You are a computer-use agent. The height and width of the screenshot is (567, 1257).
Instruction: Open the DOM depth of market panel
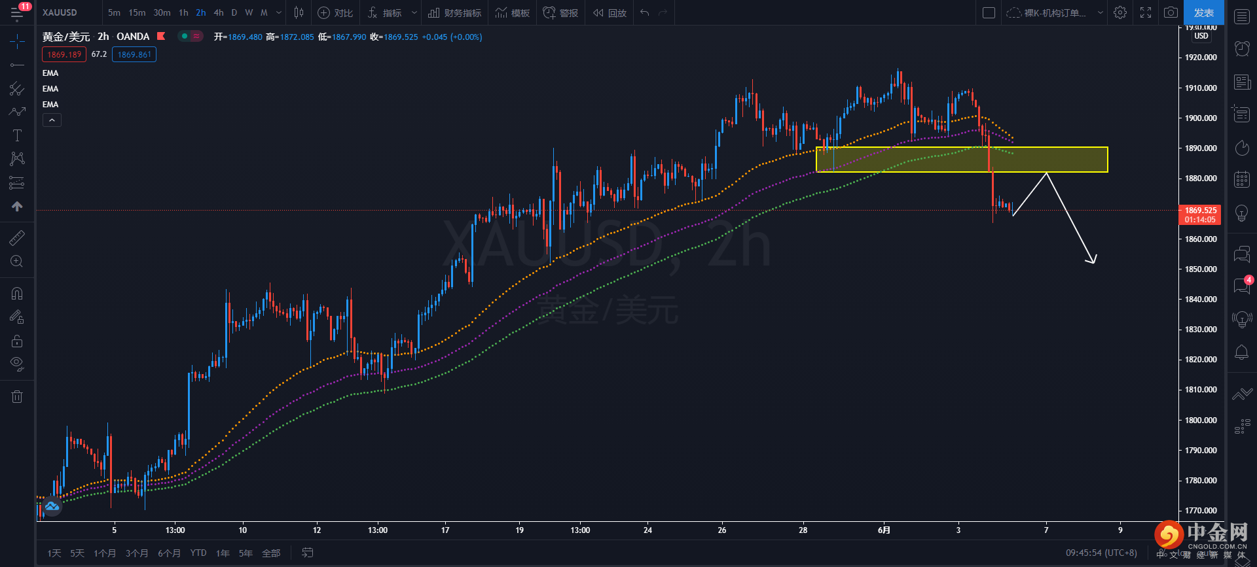point(1242,427)
